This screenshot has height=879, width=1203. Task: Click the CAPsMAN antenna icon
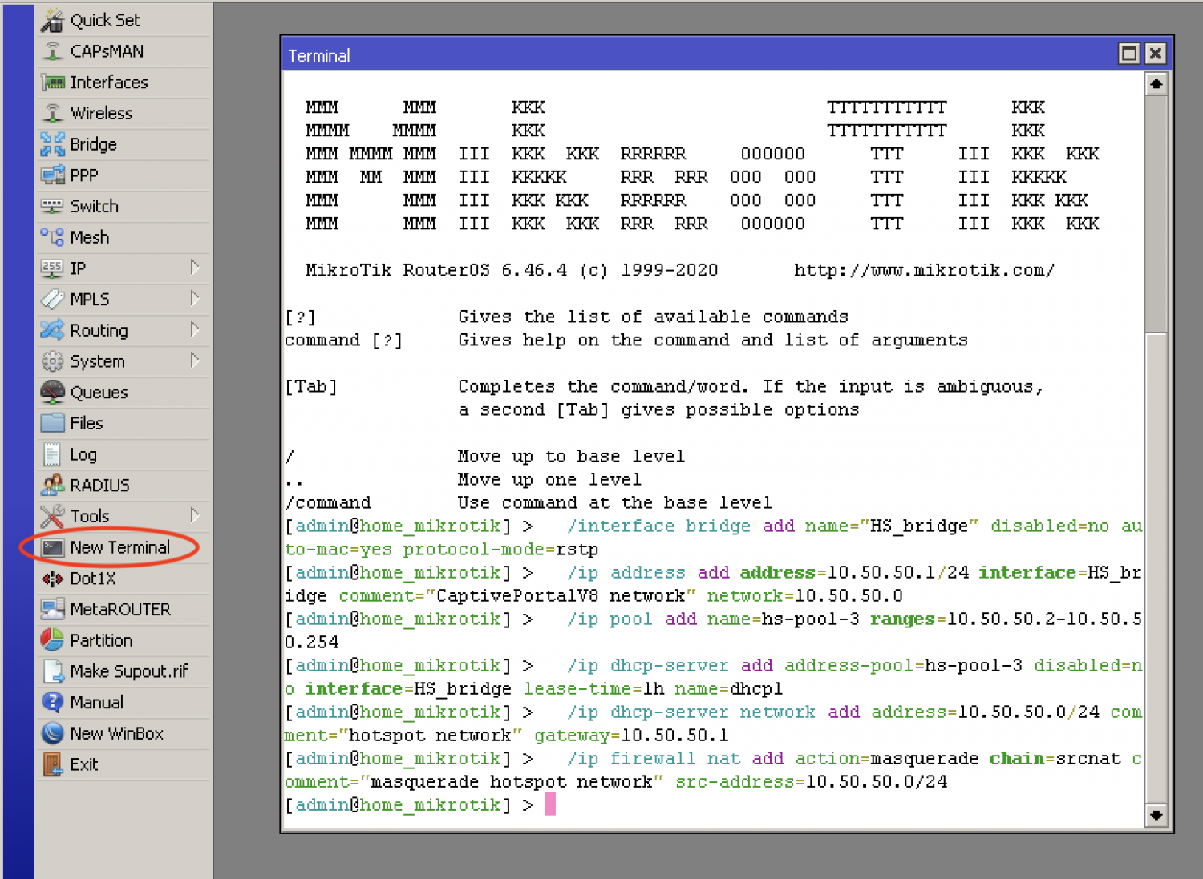click(x=52, y=51)
